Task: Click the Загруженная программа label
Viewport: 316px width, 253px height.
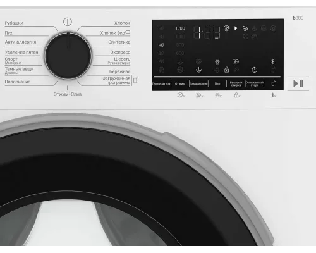Action: tap(116, 80)
